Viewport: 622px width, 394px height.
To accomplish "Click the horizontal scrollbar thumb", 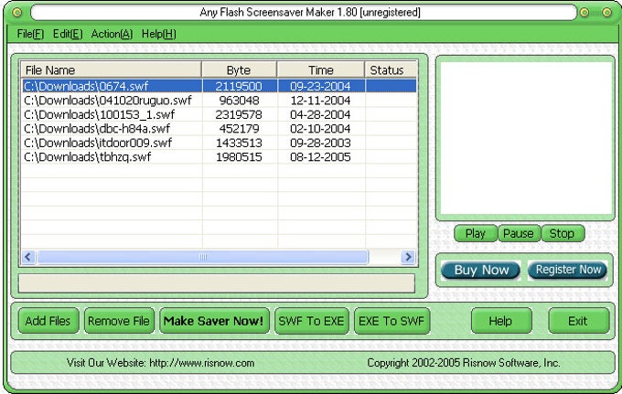I will pos(202,257).
